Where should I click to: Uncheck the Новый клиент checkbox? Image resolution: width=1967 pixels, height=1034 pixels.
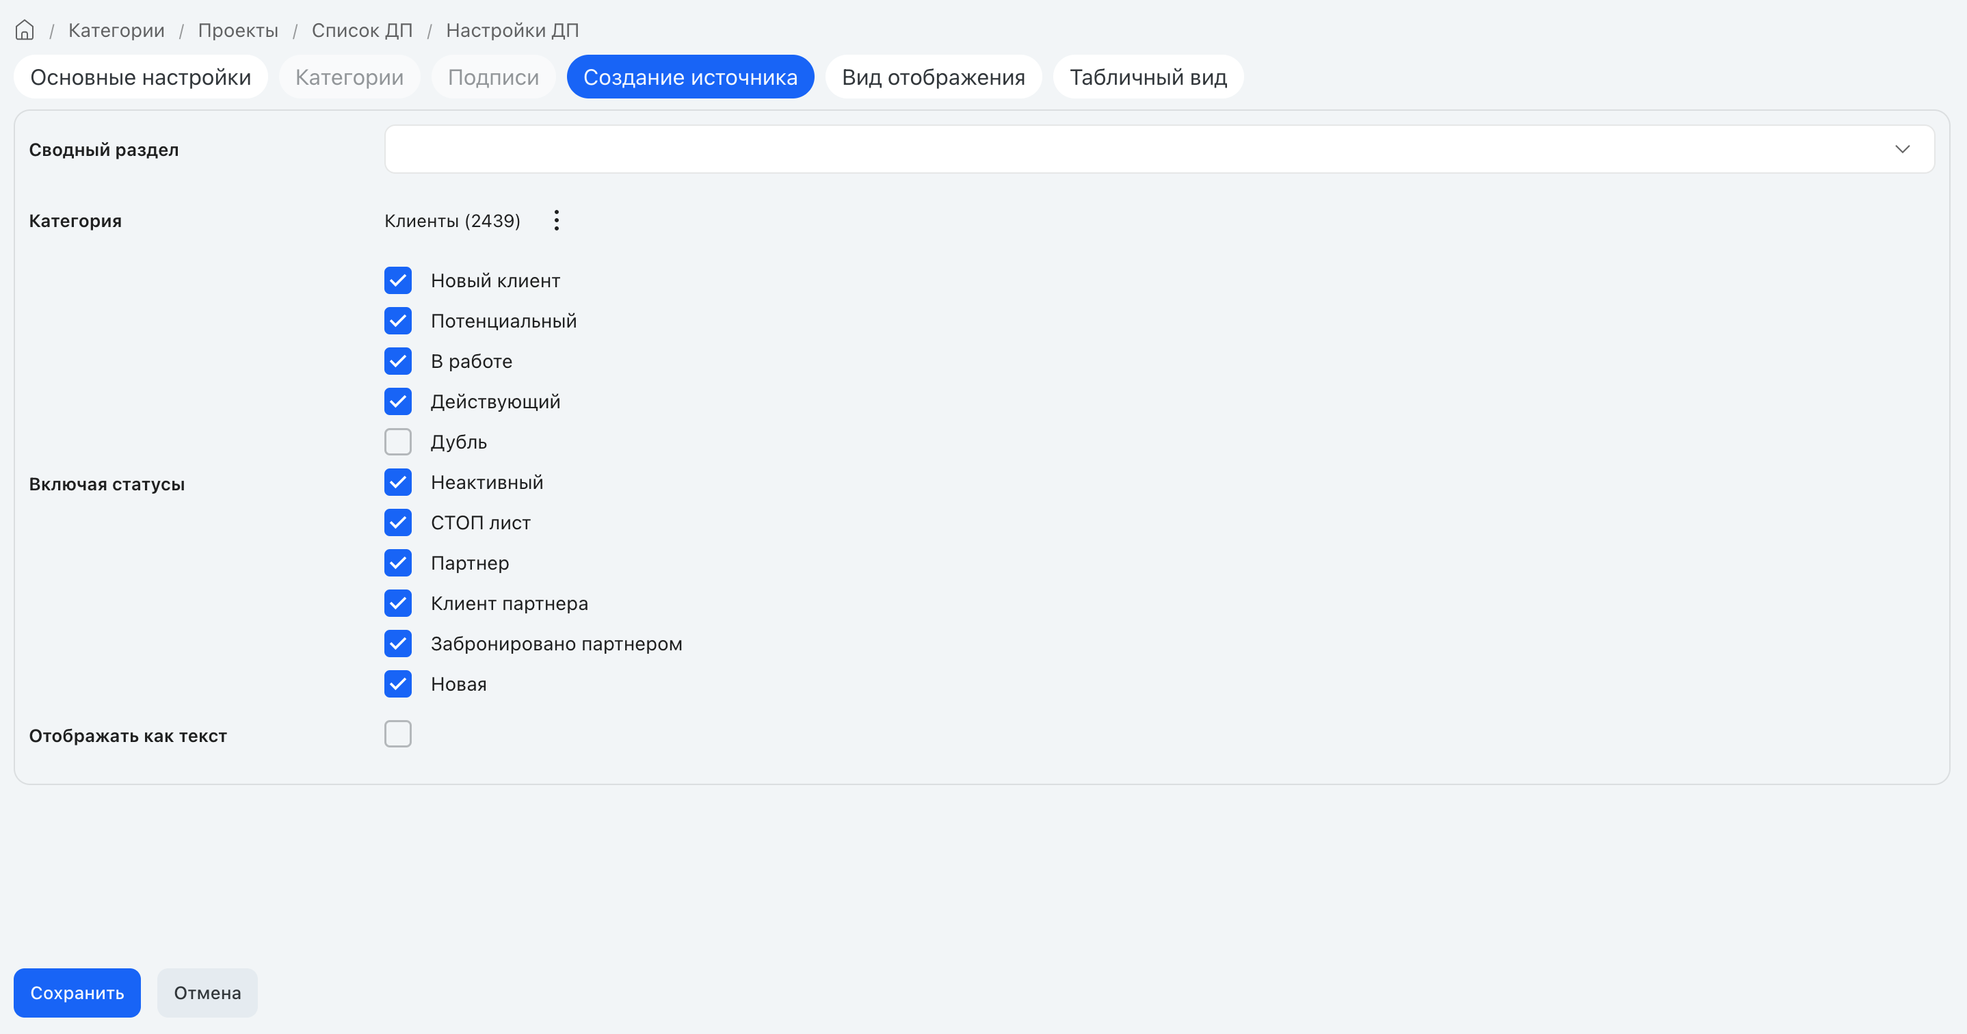(x=398, y=280)
